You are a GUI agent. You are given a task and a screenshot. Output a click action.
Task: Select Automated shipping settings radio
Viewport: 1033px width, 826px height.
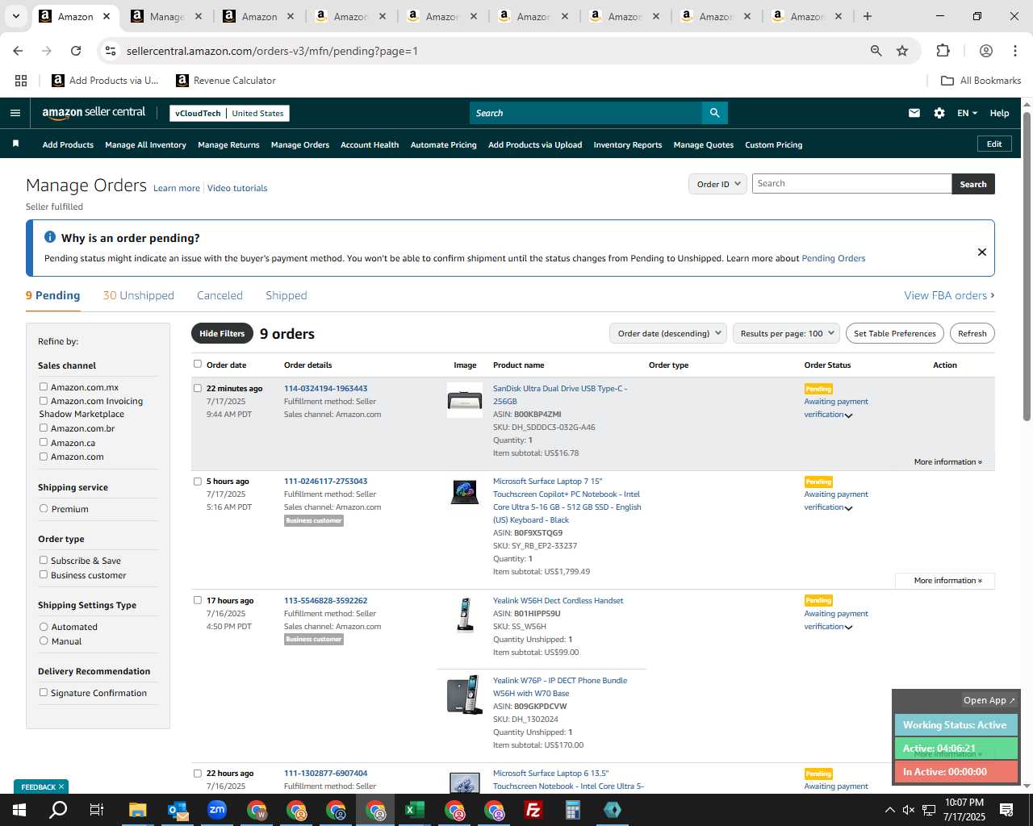pyautogui.click(x=44, y=626)
